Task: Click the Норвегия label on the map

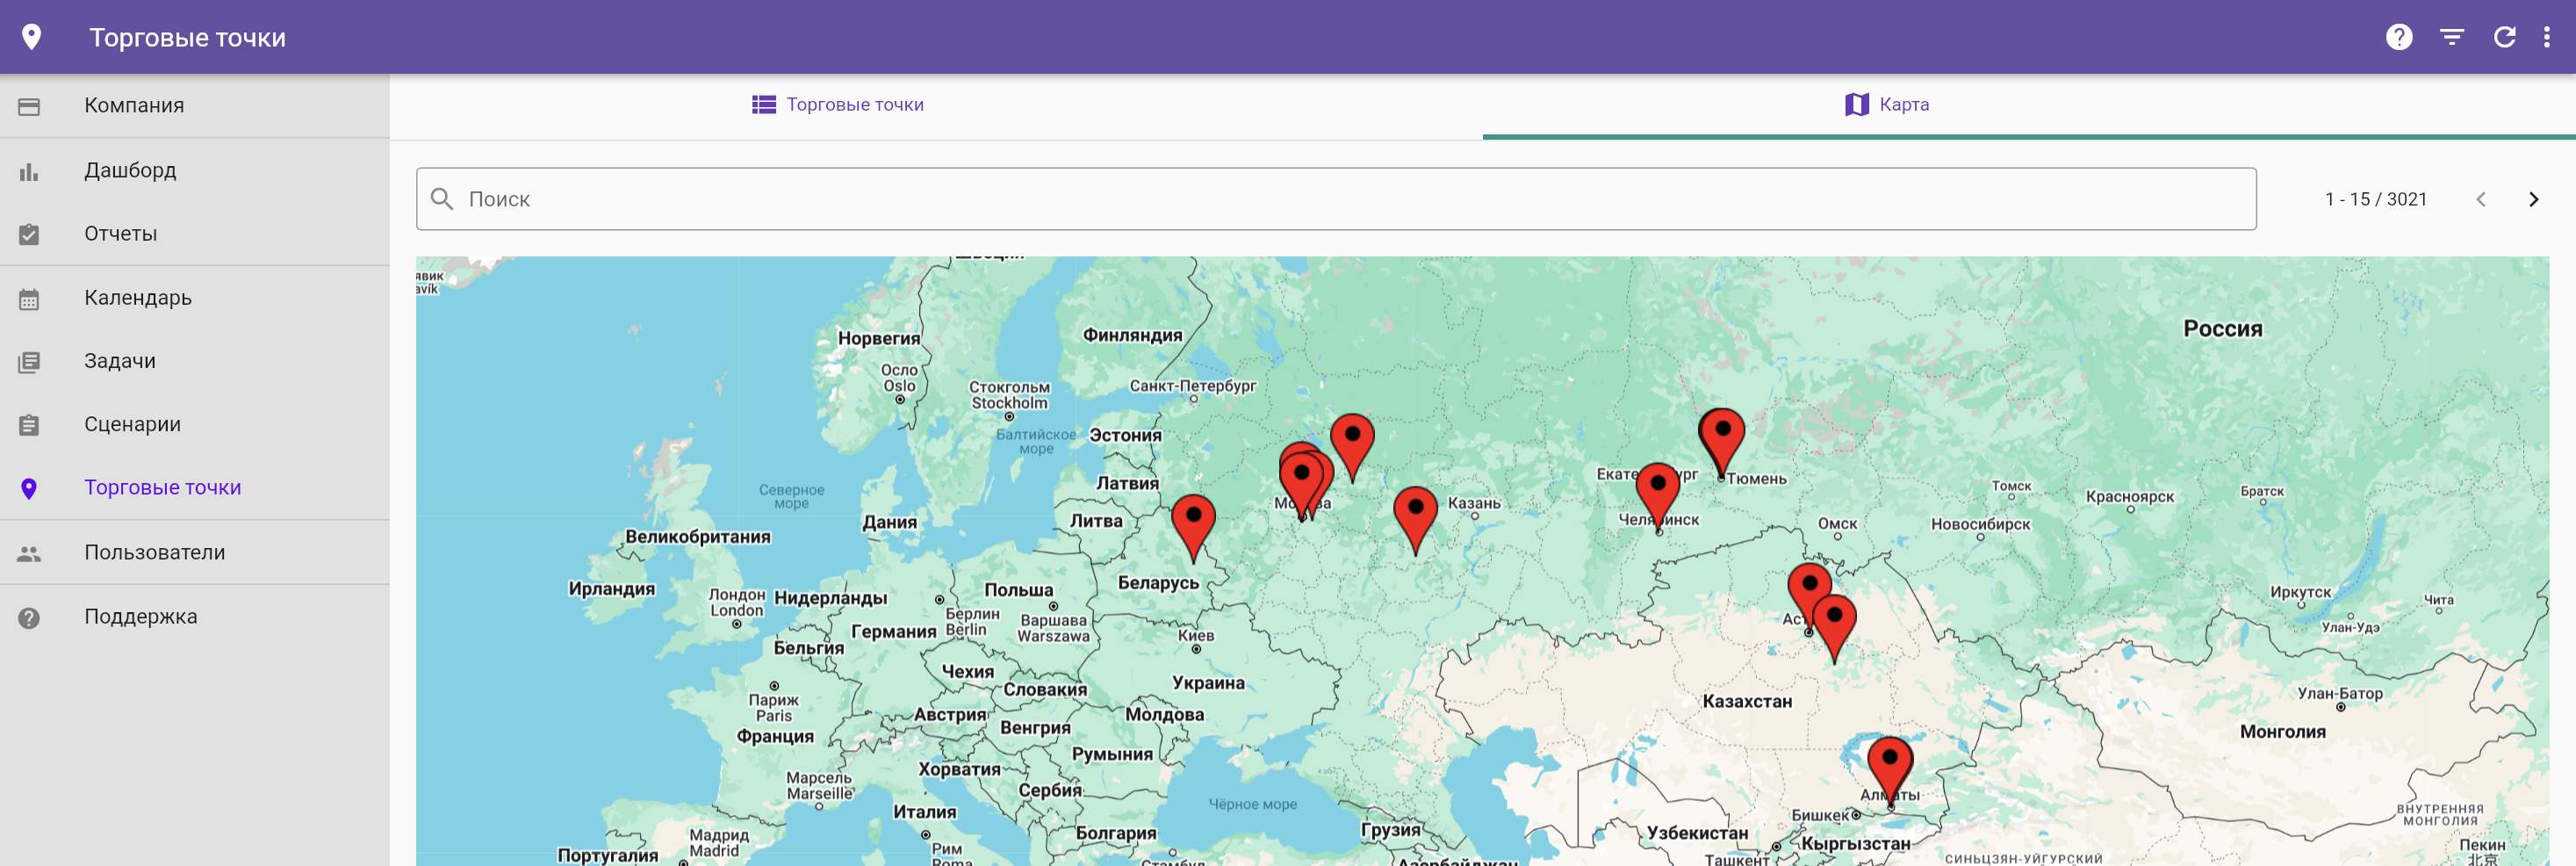Action: 878,339
